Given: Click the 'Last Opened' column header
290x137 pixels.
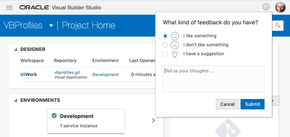Looking at the screenshot, I should pos(142,61).
